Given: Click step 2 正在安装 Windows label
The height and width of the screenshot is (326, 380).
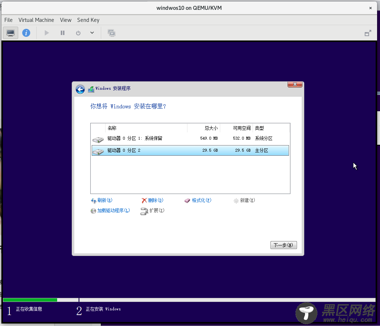Looking at the screenshot, I should [x=103, y=309].
